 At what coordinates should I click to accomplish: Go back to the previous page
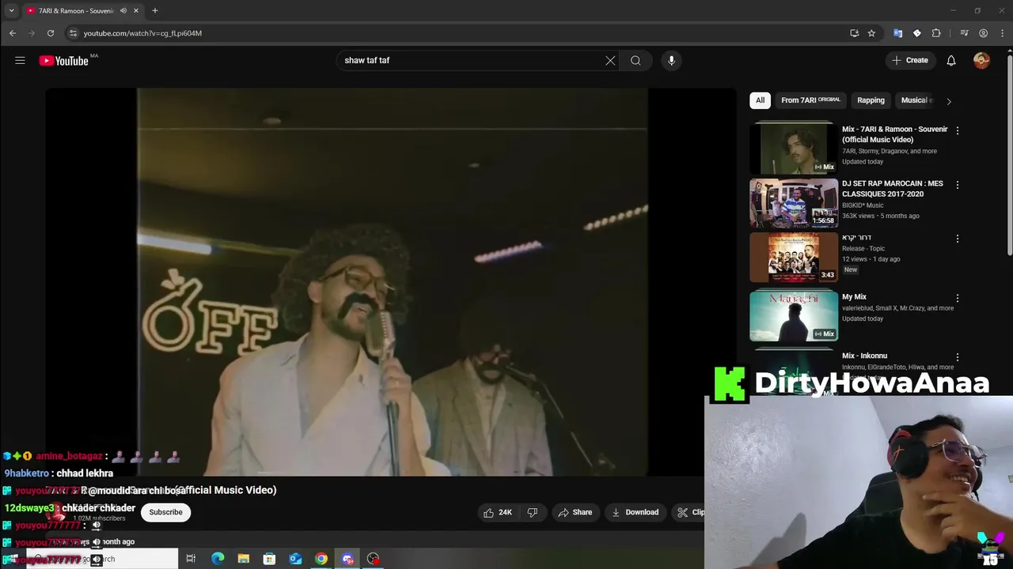pyautogui.click(x=13, y=33)
